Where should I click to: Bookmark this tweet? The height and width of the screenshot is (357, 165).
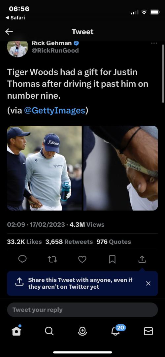(x=112, y=259)
